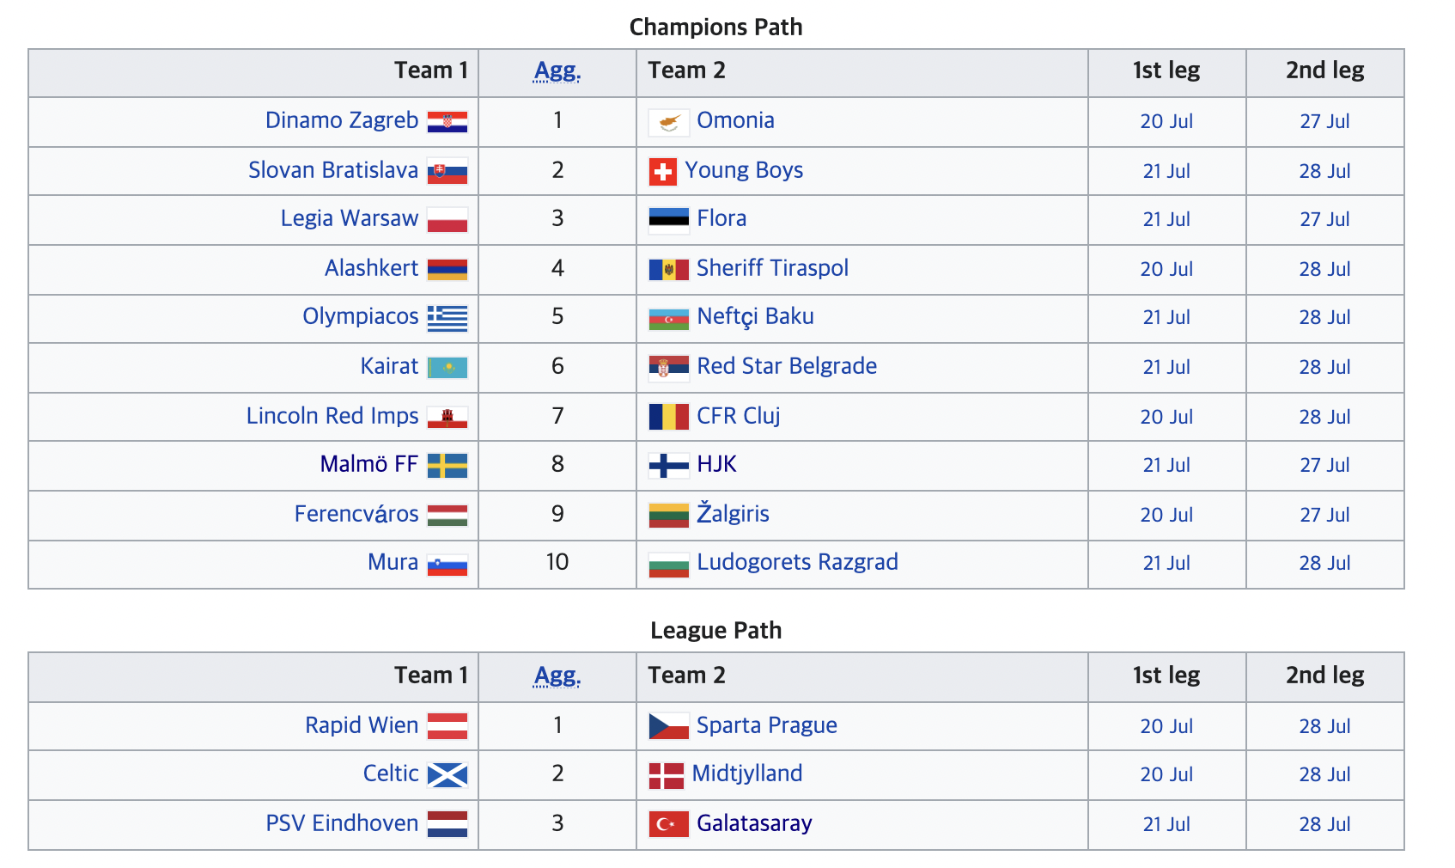Click the Romania flag beside CFR Cluj
Screen dimensions: 1455x868
(668, 418)
